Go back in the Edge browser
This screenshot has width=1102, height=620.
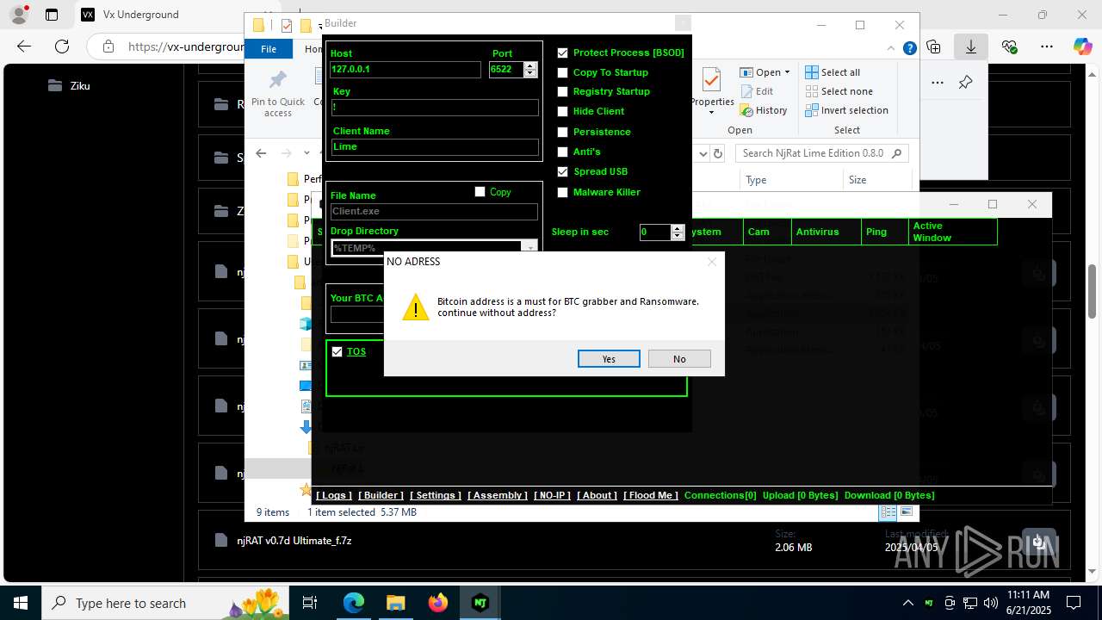[24, 46]
